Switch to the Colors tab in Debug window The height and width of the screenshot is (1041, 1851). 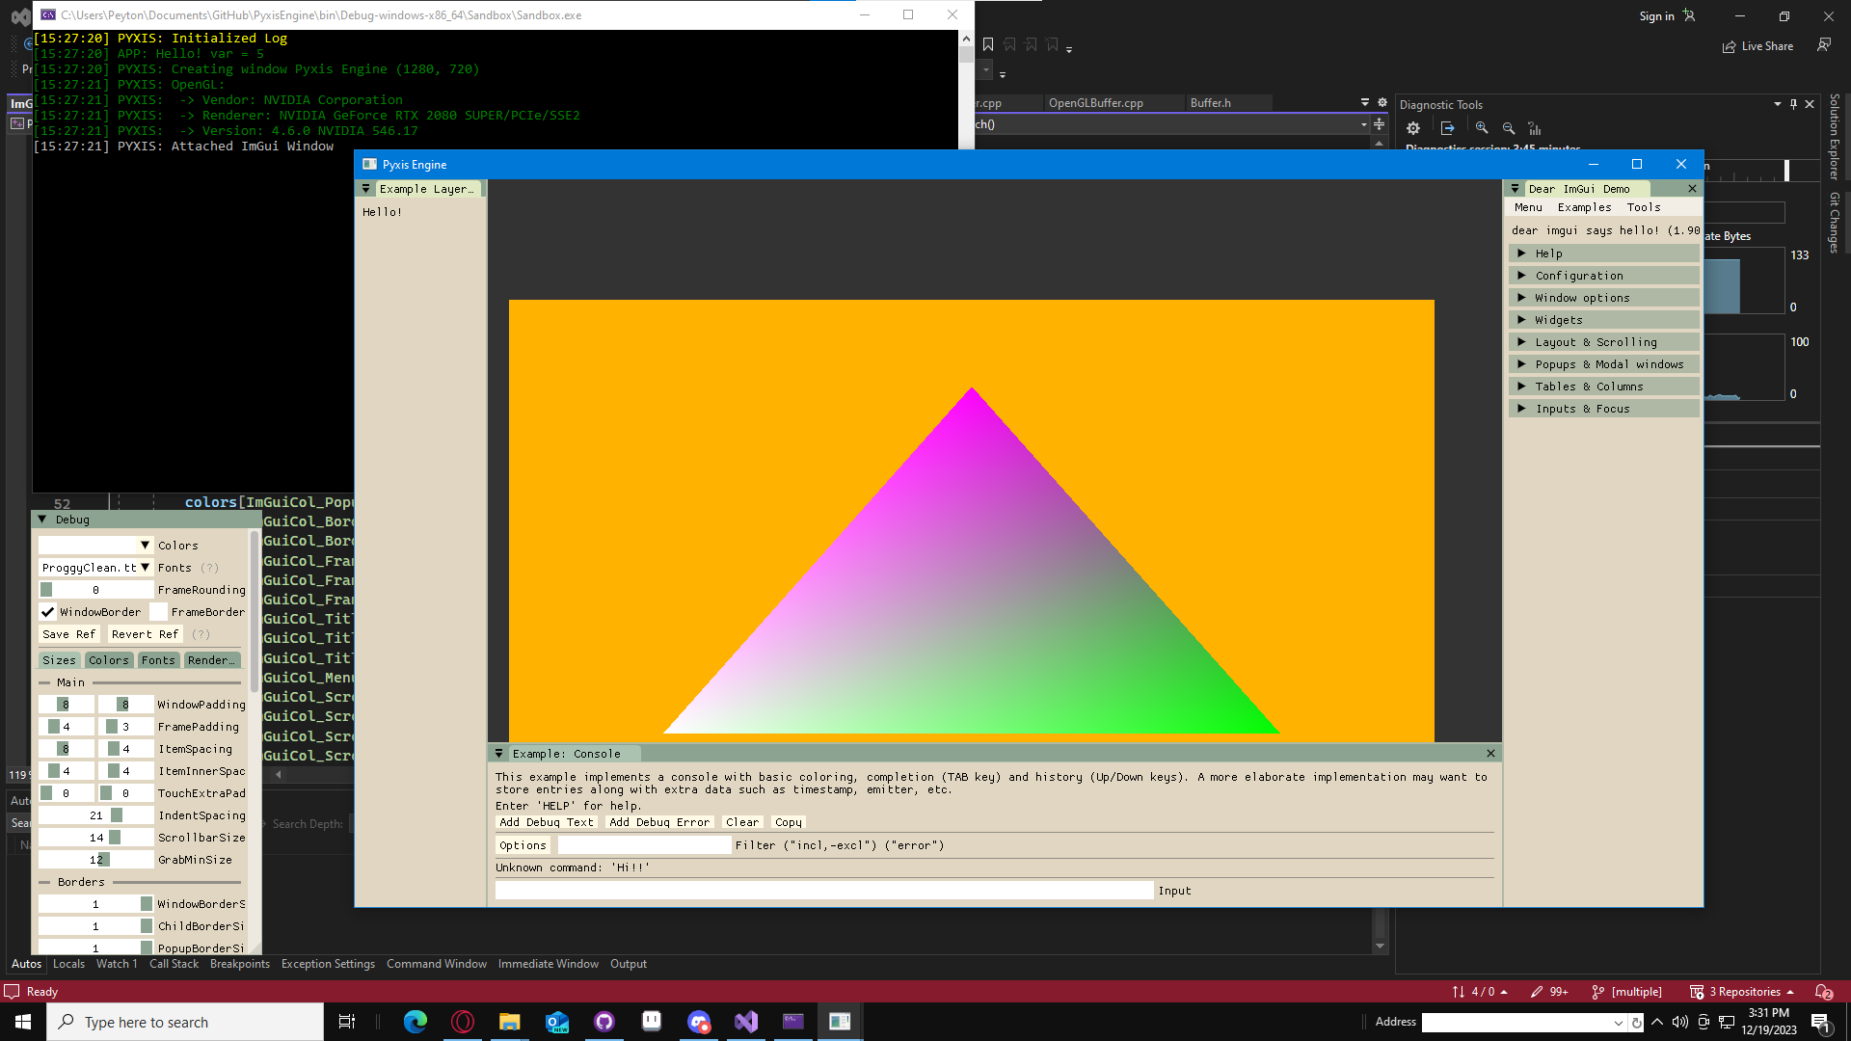coord(108,660)
